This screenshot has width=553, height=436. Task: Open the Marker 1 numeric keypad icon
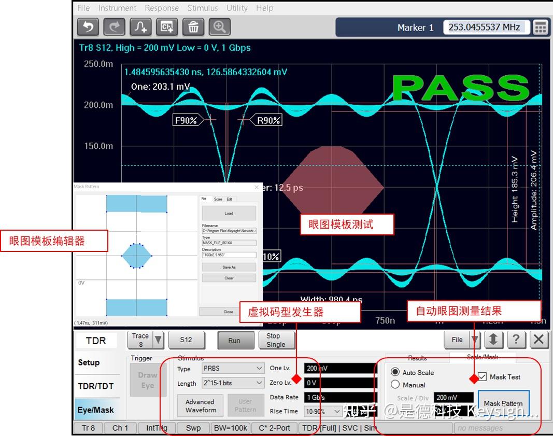click(541, 27)
